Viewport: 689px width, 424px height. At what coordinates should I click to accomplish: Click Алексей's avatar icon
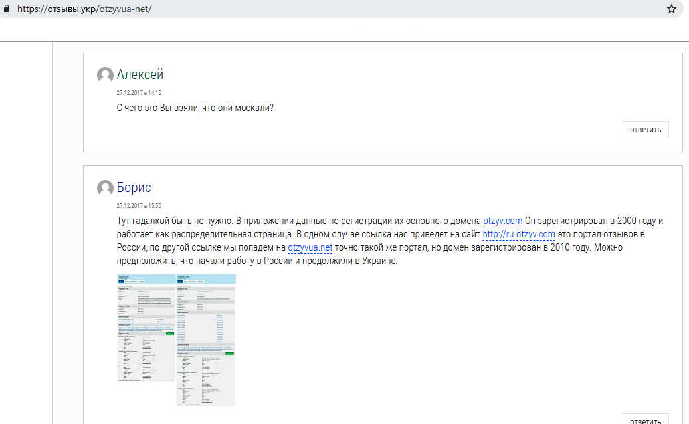tap(105, 75)
